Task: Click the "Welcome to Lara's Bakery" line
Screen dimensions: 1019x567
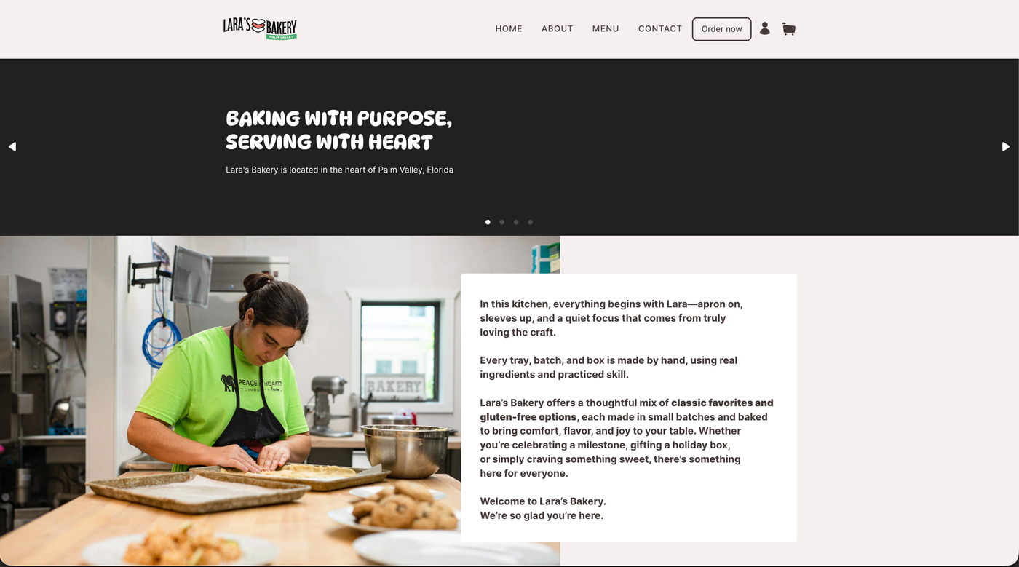Action: 543,501
